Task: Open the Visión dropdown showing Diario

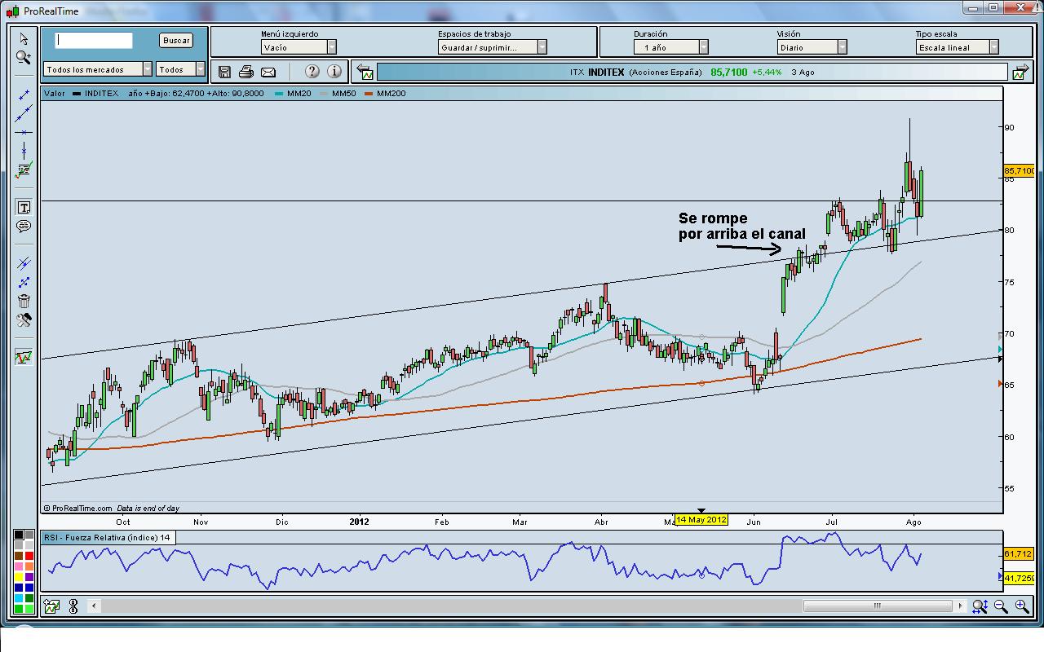Action: point(812,47)
